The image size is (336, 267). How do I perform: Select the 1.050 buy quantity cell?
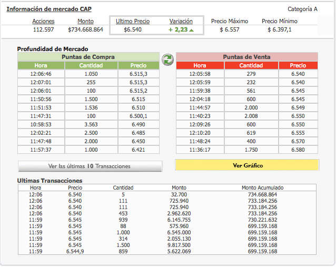91,74
